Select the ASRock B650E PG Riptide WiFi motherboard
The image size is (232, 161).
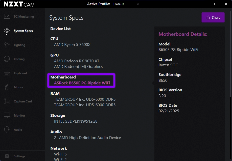tap(82, 83)
